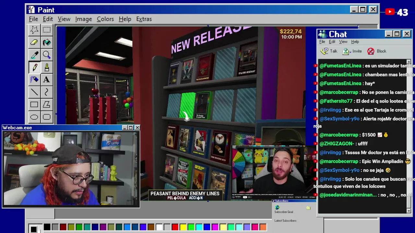Select the black color swatch
Screen dimensions: 415x233
tap(47, 227)
